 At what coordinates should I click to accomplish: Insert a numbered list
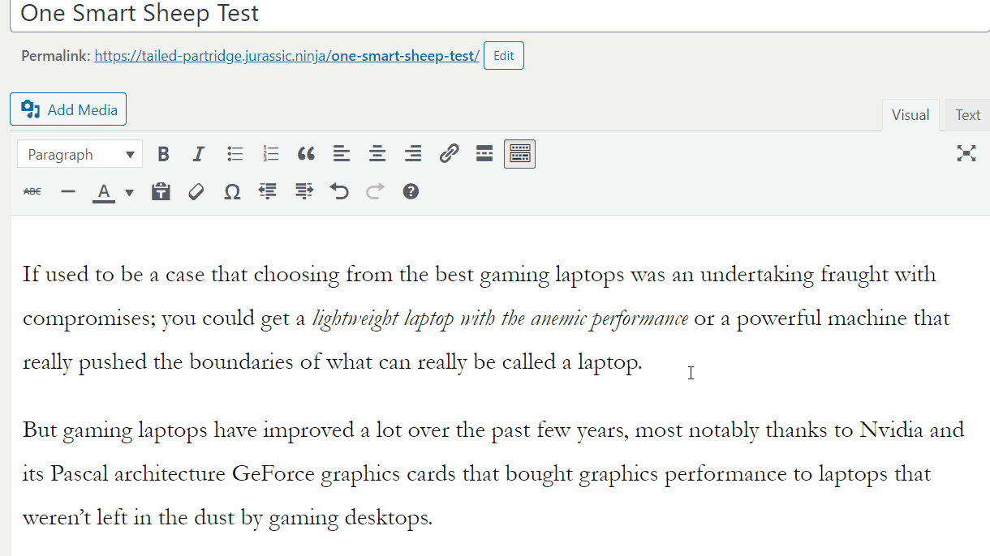[271, 154]
